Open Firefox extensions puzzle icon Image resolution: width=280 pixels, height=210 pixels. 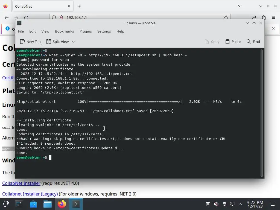[264, 17]
